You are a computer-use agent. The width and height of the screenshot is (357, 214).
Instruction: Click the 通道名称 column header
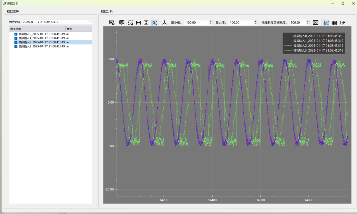point(37,29)
